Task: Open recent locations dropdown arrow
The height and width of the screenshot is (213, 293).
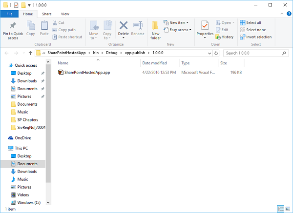Action: click(x=24, y=53)
